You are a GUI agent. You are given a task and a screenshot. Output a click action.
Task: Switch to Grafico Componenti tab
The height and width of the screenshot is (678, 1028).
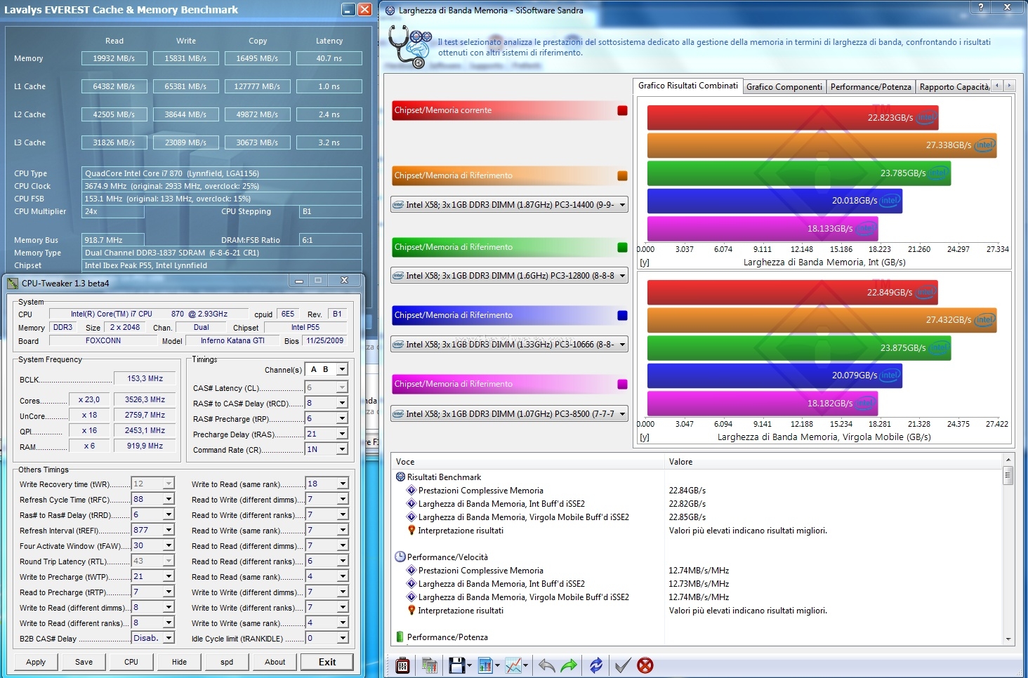(784, 87)
